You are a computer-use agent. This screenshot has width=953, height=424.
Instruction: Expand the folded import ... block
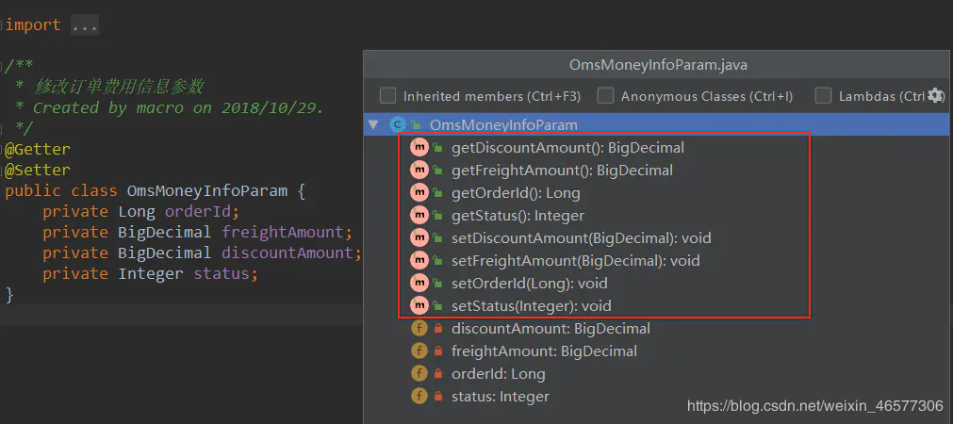pyautogui.click(x=85, y=25)
